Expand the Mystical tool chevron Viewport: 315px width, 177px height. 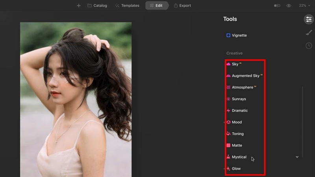point(297,157)
